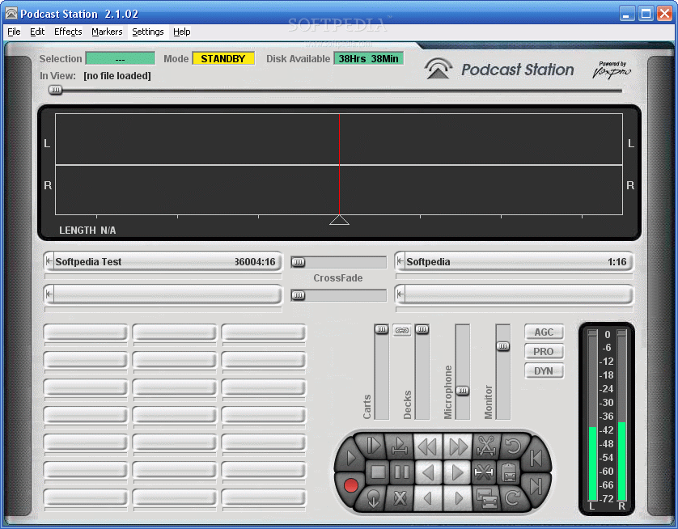Click the Paste clipboard icon
Screen dimensions: 678x529
click(509, 472)
